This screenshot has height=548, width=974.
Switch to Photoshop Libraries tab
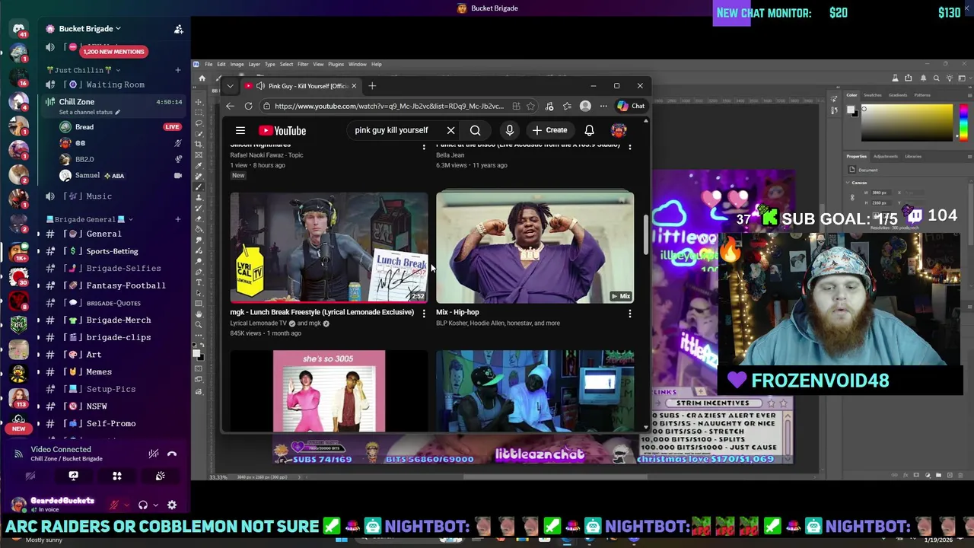(913, 156)
